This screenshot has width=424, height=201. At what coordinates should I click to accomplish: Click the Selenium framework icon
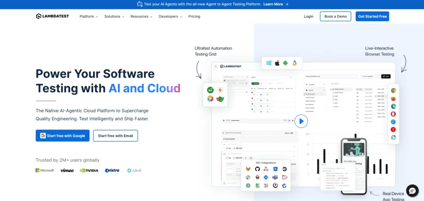[210, 90]
